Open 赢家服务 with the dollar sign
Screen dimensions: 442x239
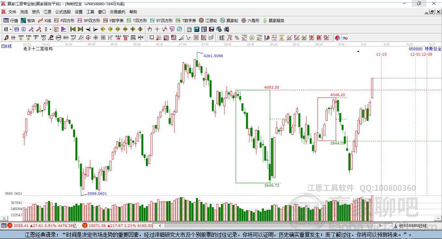point(273,21)
